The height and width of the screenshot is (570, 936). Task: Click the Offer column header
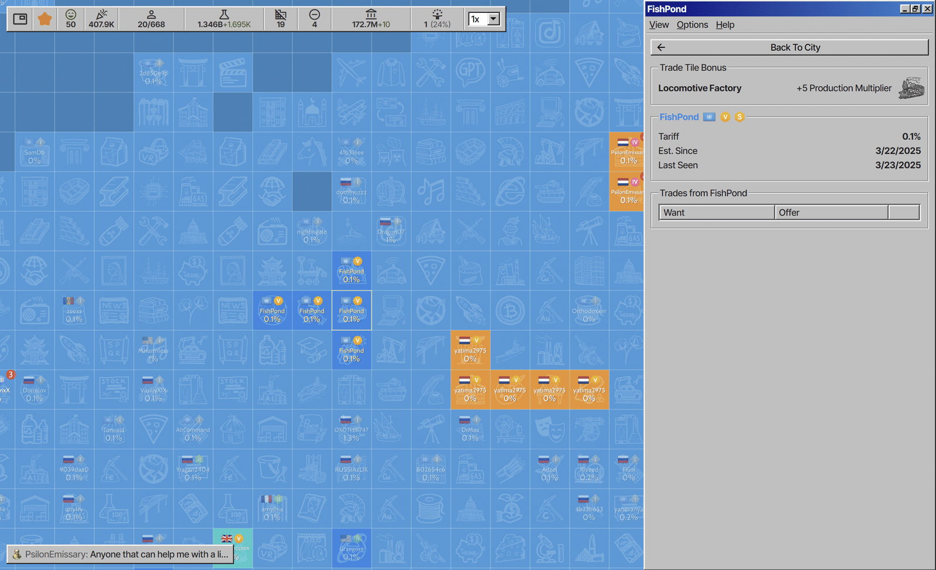click(831, 212)
